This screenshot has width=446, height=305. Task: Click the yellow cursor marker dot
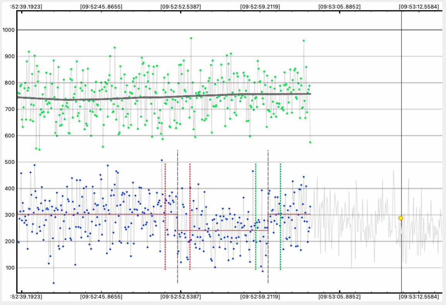click(401, 218)
